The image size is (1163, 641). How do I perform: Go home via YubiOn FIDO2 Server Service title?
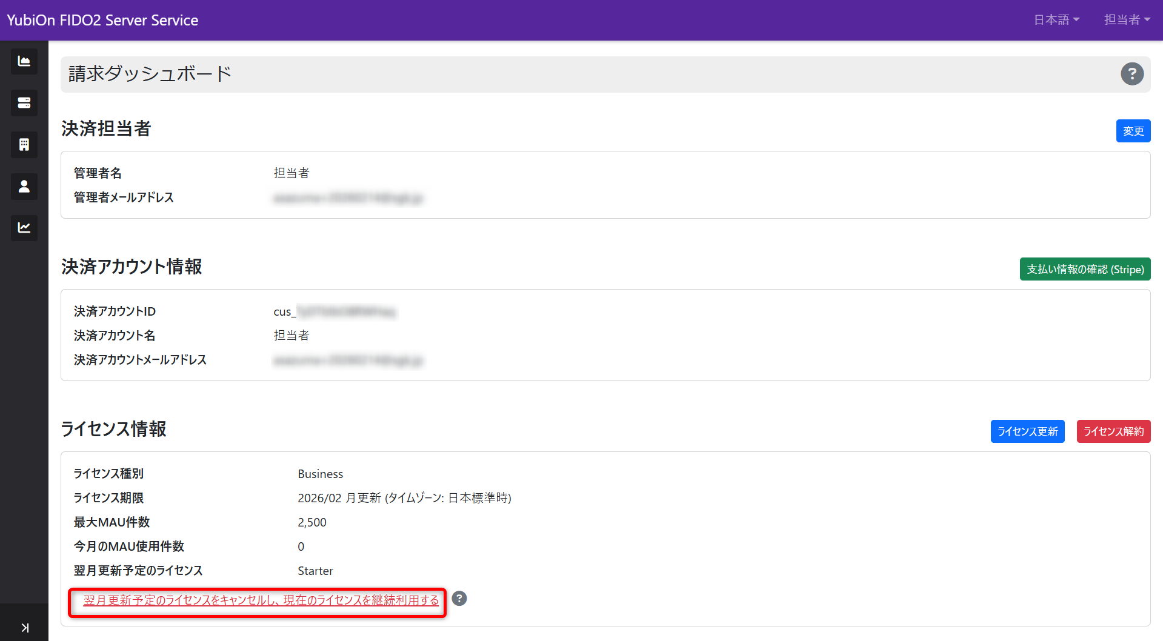102,19
